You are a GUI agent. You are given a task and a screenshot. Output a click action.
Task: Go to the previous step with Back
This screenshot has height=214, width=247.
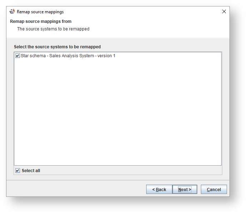159,189
